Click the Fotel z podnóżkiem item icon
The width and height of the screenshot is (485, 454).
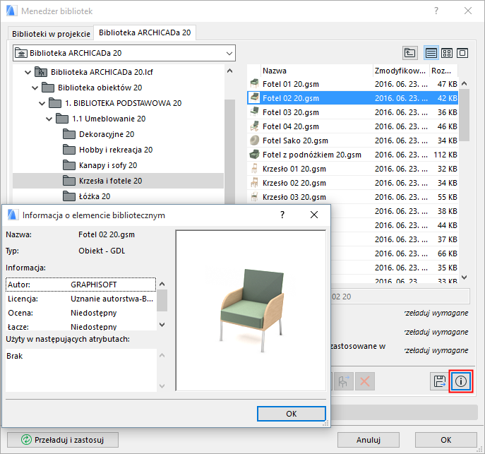click(254, 155)
